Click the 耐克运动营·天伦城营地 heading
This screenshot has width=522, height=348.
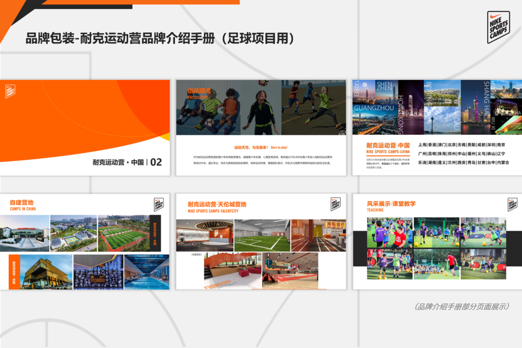click(x=217, y=204)
